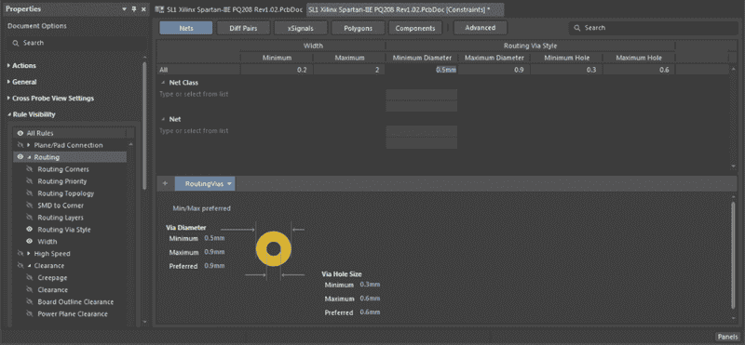
Task: Click the Net 'Type or select' field
Action: [x=194, y=130]
